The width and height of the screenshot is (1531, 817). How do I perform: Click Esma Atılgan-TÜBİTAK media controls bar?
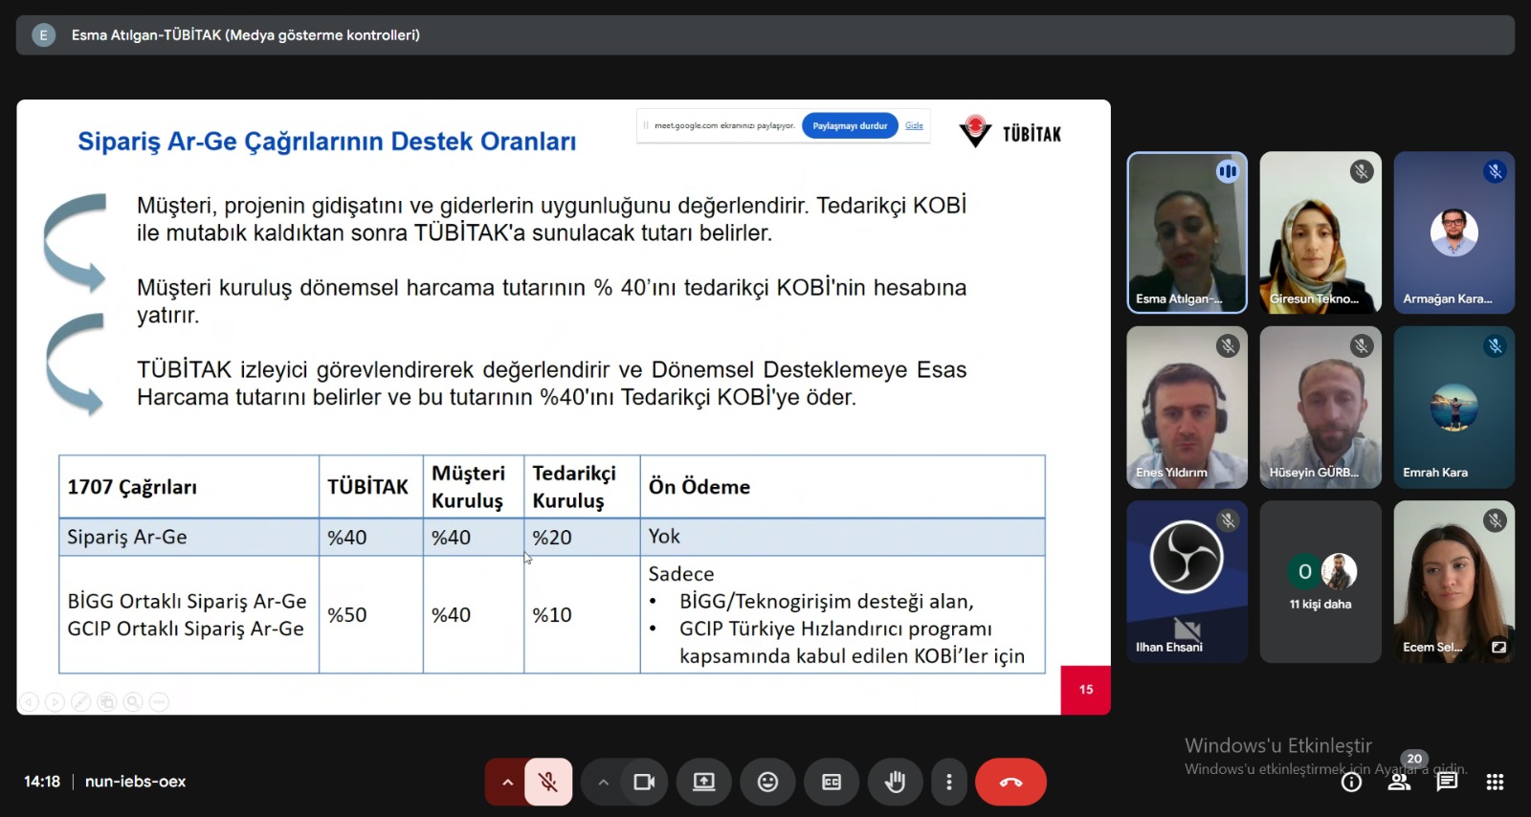coord(765,35)
